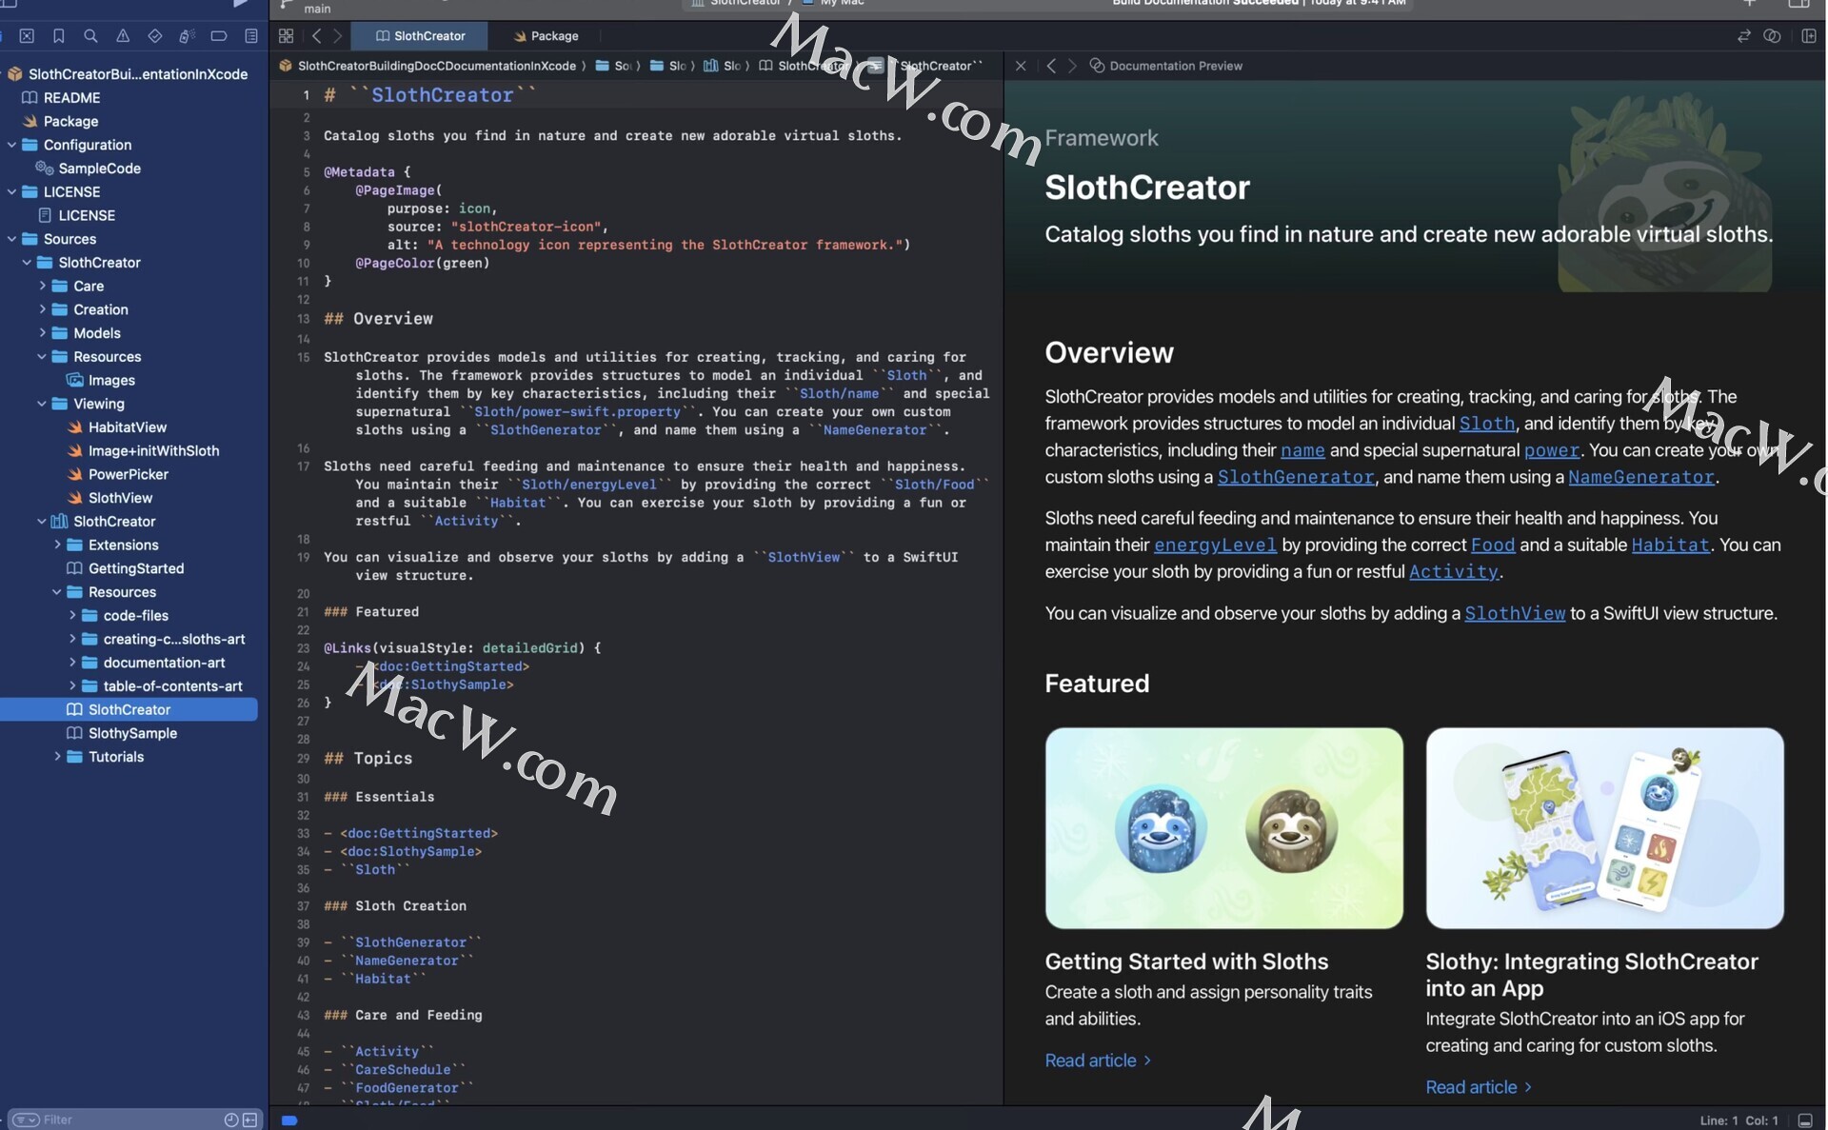Expand the Creation folder
1828x1130 pixels.
pos(42,309)
